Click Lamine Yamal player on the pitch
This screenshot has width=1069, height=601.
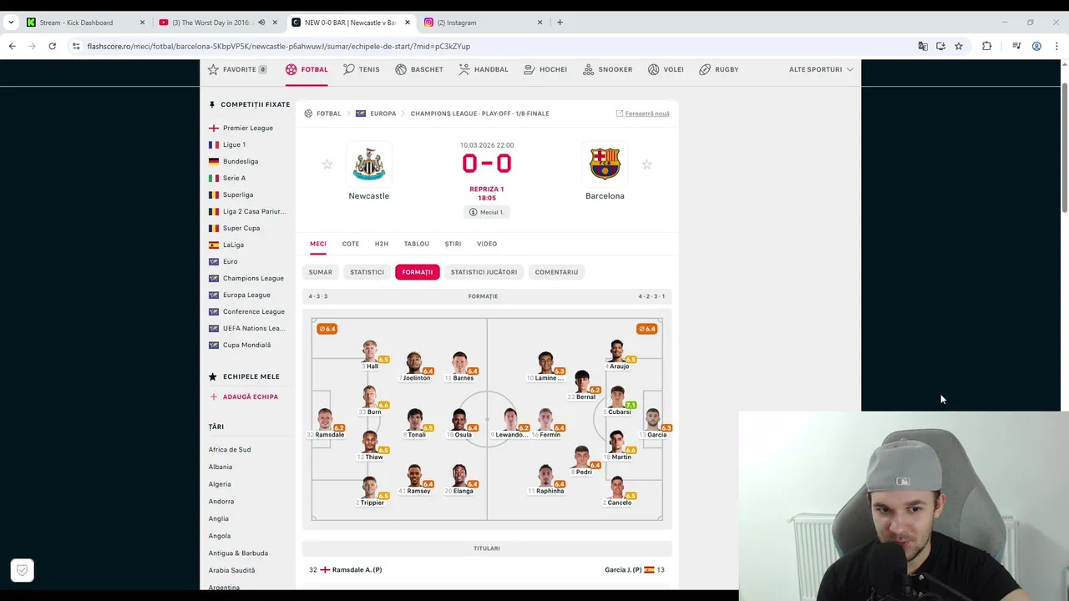click(x=545, y=367)
